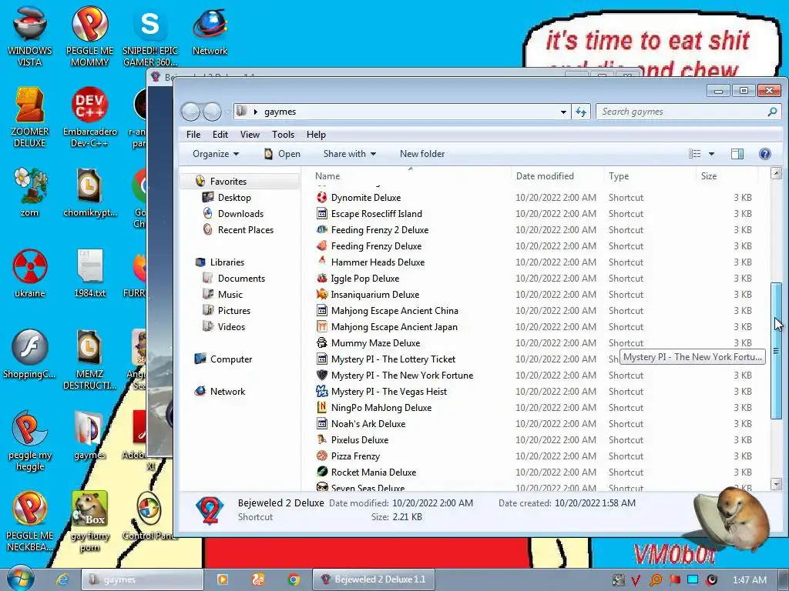Toggle the preview pane icon
This screenshot has width=789, height=591.
coord(737,154)
